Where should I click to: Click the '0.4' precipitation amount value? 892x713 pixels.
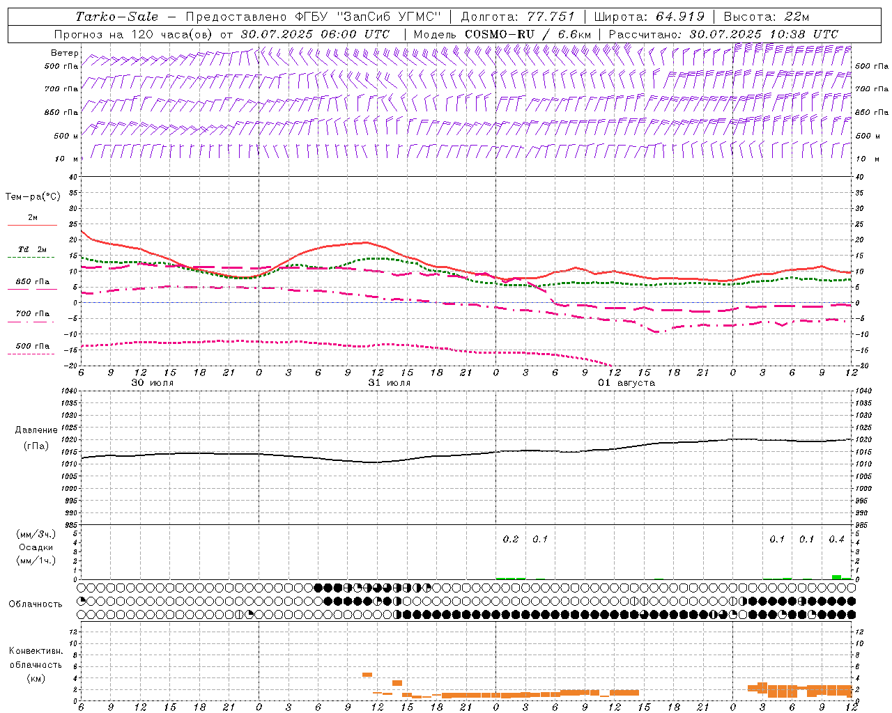(836, 539)
